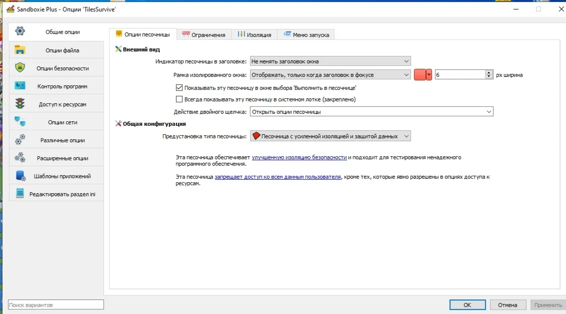
Task: Click the icon beside Контроль программ
Action: pyautogui.click(x=20, y=86)
